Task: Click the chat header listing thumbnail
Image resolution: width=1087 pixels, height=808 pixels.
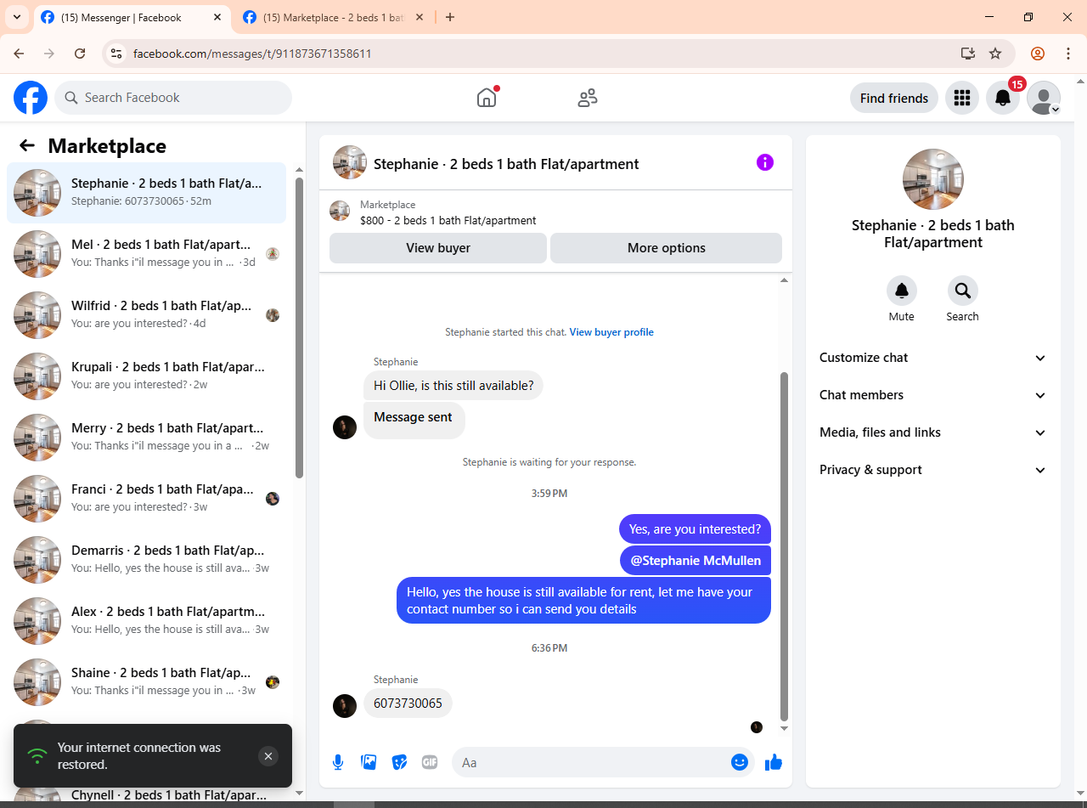Action: coord(350,162)
